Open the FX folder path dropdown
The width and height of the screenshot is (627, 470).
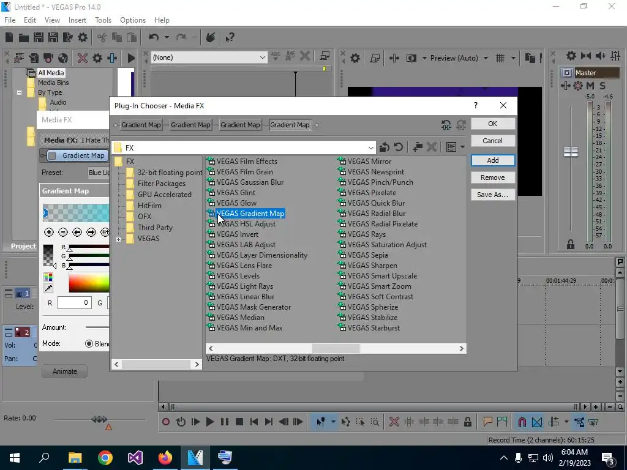tap(370, 148)
